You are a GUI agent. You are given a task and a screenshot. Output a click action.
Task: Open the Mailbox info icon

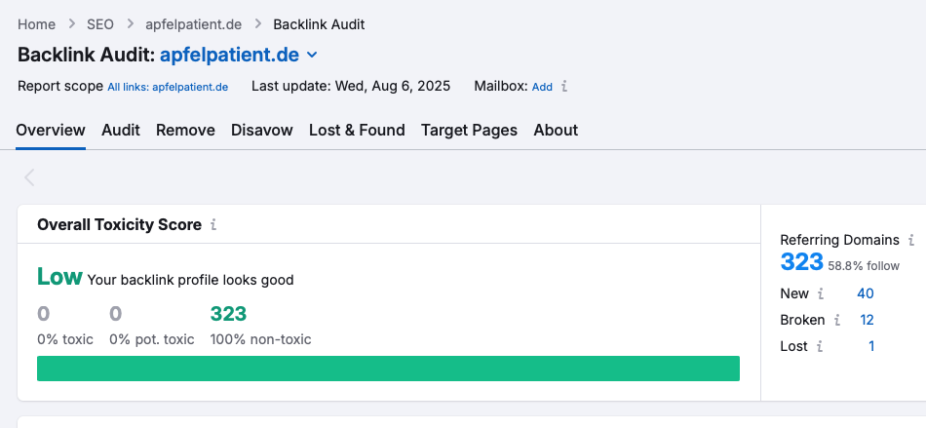pyautogui.click(x=564, y=87)
